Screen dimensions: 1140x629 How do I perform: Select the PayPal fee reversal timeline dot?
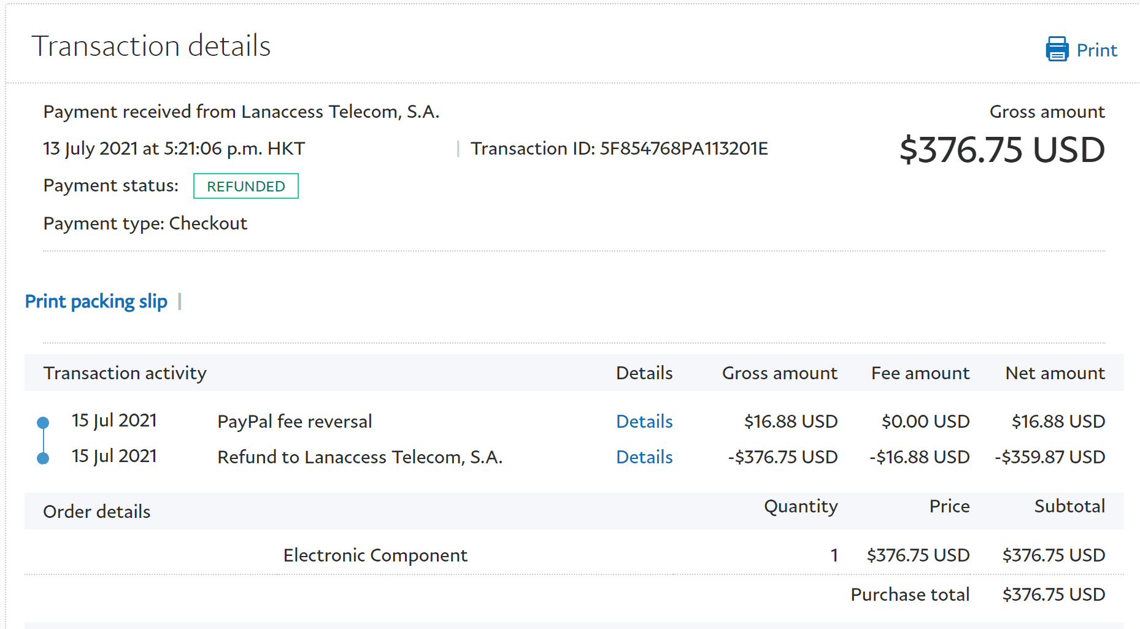(x=43, y=422)
